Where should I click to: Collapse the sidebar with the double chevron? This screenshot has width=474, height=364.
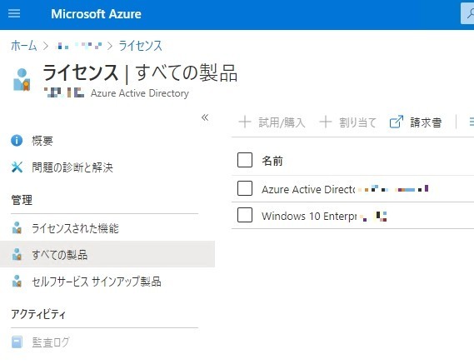(205, 117)
